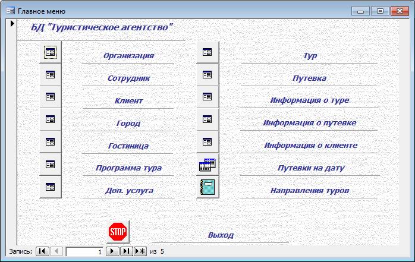Open the Клиент form via its icon
Screen dimensions: 415x262
pos(51,97)
